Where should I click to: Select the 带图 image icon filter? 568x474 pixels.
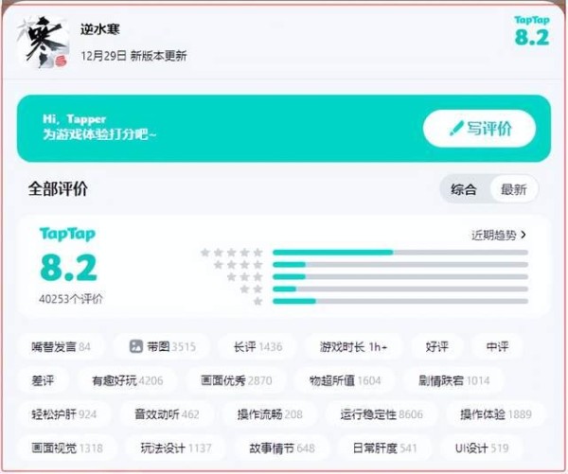(x=135, y=346)
